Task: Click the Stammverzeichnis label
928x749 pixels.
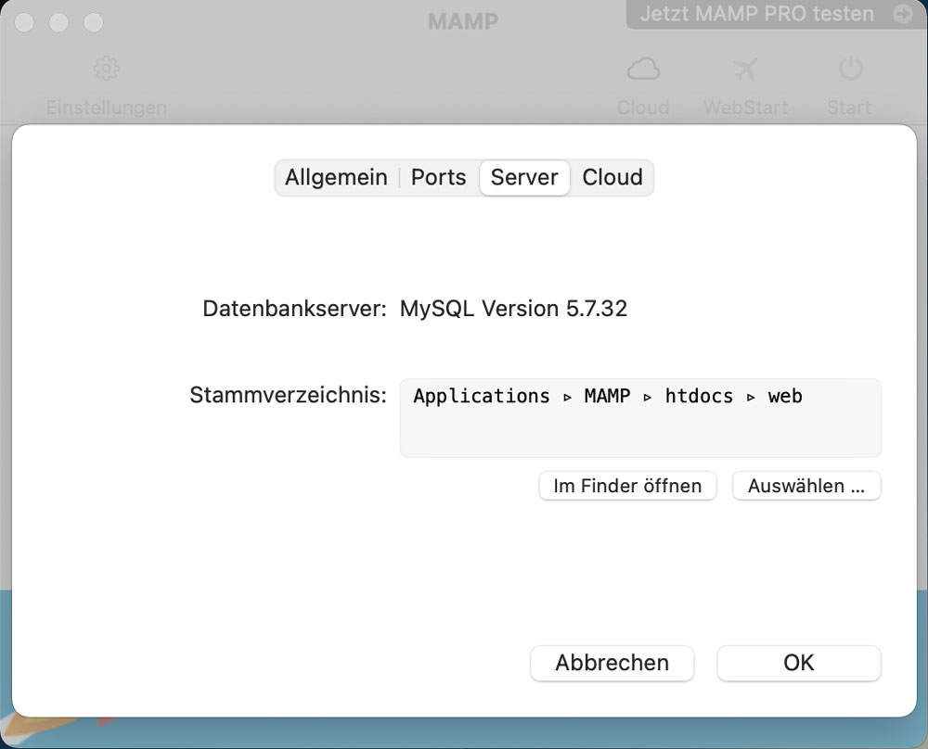Action: pyautogui.click(x=288, y=395)
